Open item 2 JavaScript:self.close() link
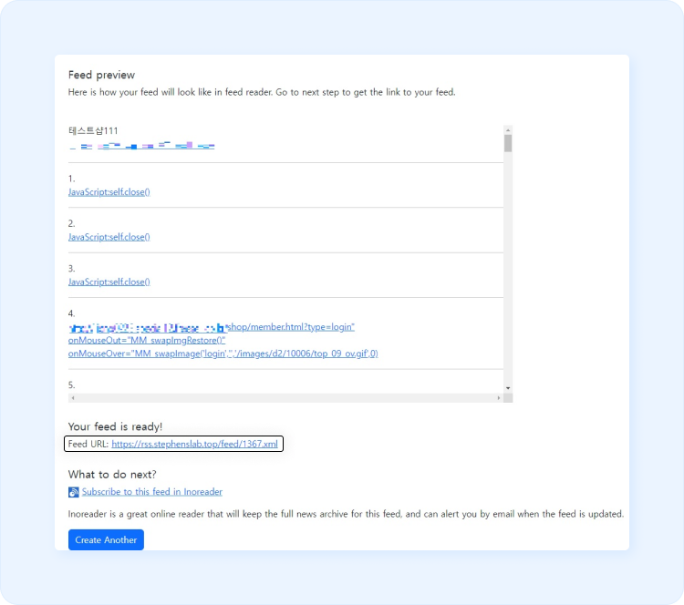Image resolution: width=684 pixels, height=605 pixels. coord(109,237)
